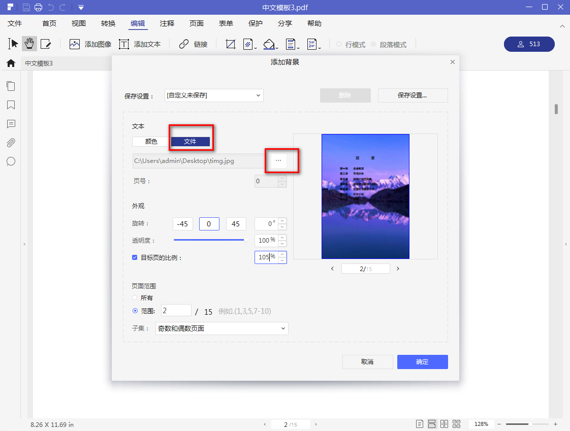The width and height of the screenshot is (570, 431).
Task: Open the watermark tool dropdown arrow
Action: tap(256, 48)
